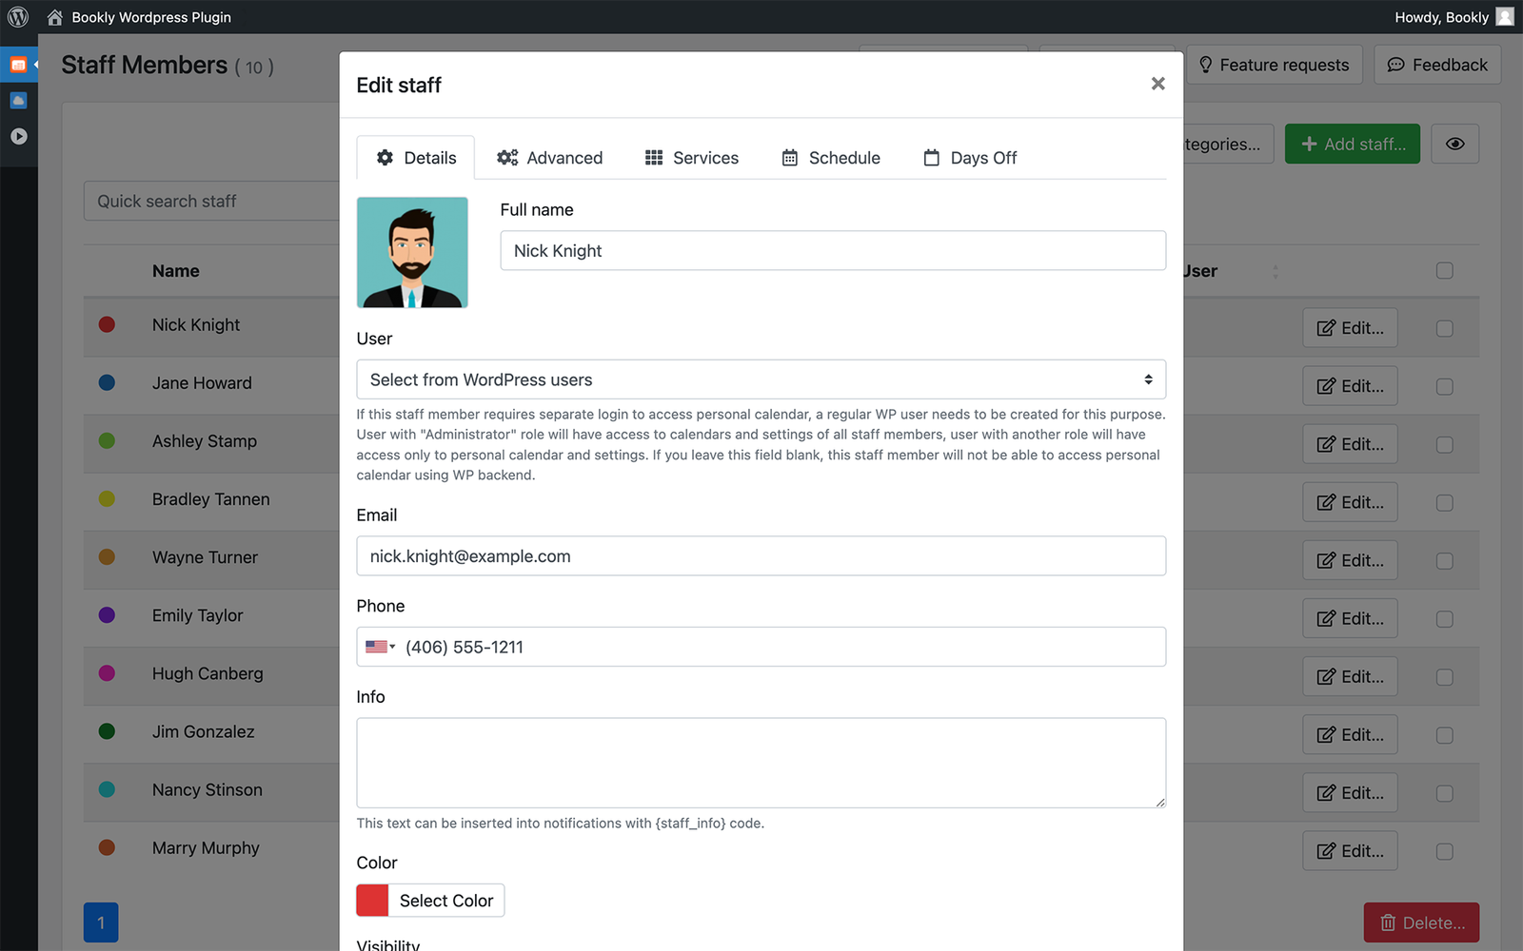Screen dimensions: 1523x951
Task: Switch to the Services tab grid icon
Action: [x=654, y=157]
